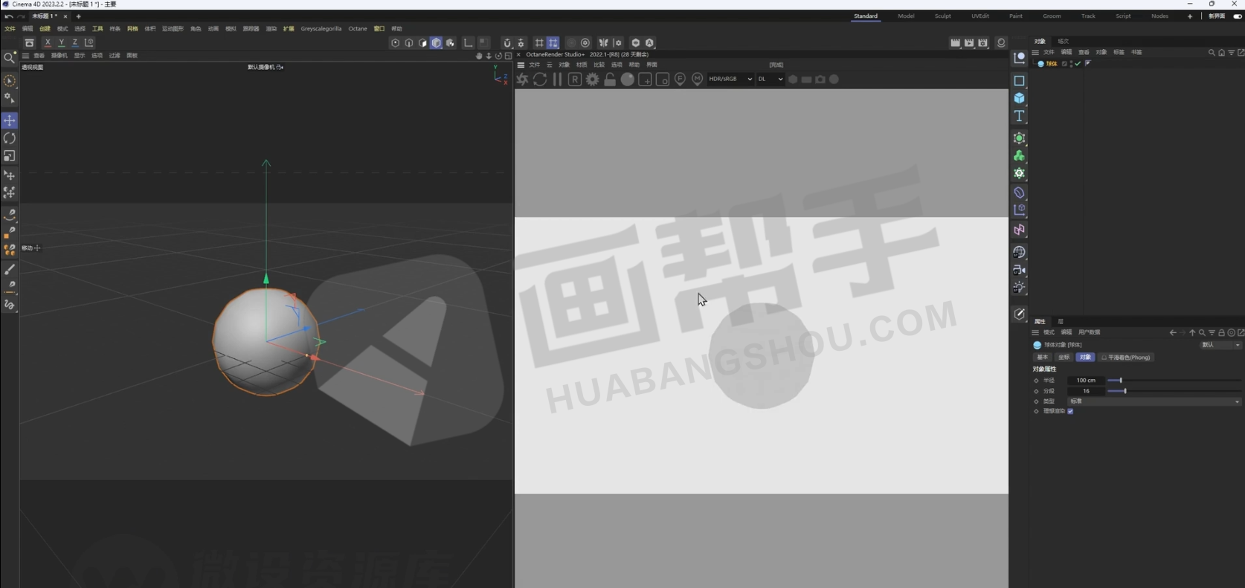Open the object manager hamburger menu
This screenshot has width=1245, height=588.
pyautogui.click(x=1035, y=53)
